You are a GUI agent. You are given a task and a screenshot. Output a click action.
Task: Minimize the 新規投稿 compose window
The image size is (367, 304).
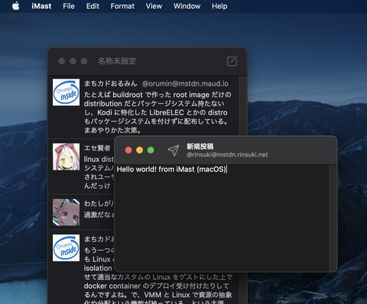tap(139, 150)
